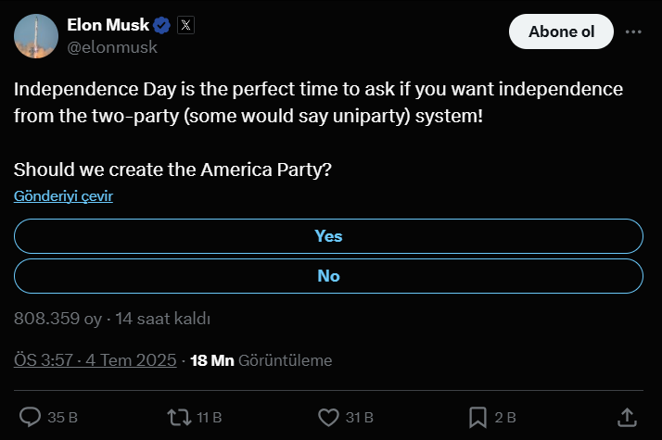
Task: Open the post timestamp 4 Tem 2025
Action: 95,360
